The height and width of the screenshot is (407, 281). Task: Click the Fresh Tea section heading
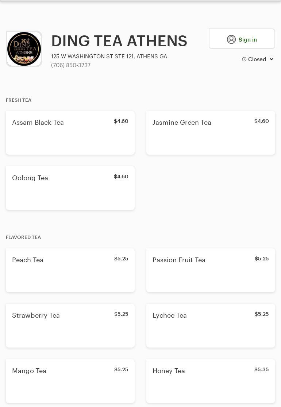[19, 100]
